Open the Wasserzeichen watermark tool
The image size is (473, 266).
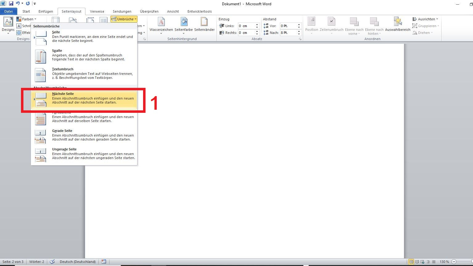point(161,25)
